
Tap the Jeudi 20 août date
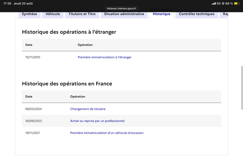tap(23, 3)
